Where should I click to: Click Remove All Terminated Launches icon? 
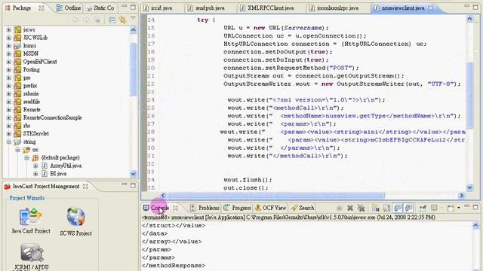pyautogui.click(x=361, y=208)
